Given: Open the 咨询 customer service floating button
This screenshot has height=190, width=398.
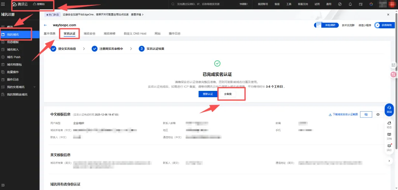Looking at the screenshot, I should [389, 109].
